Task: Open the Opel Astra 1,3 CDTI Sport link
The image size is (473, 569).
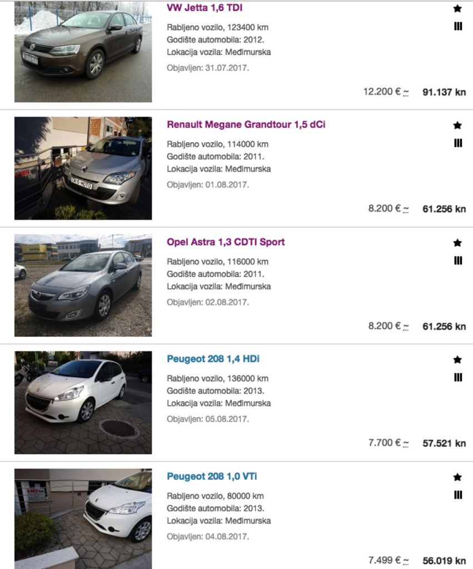Action: pos(226,242)
